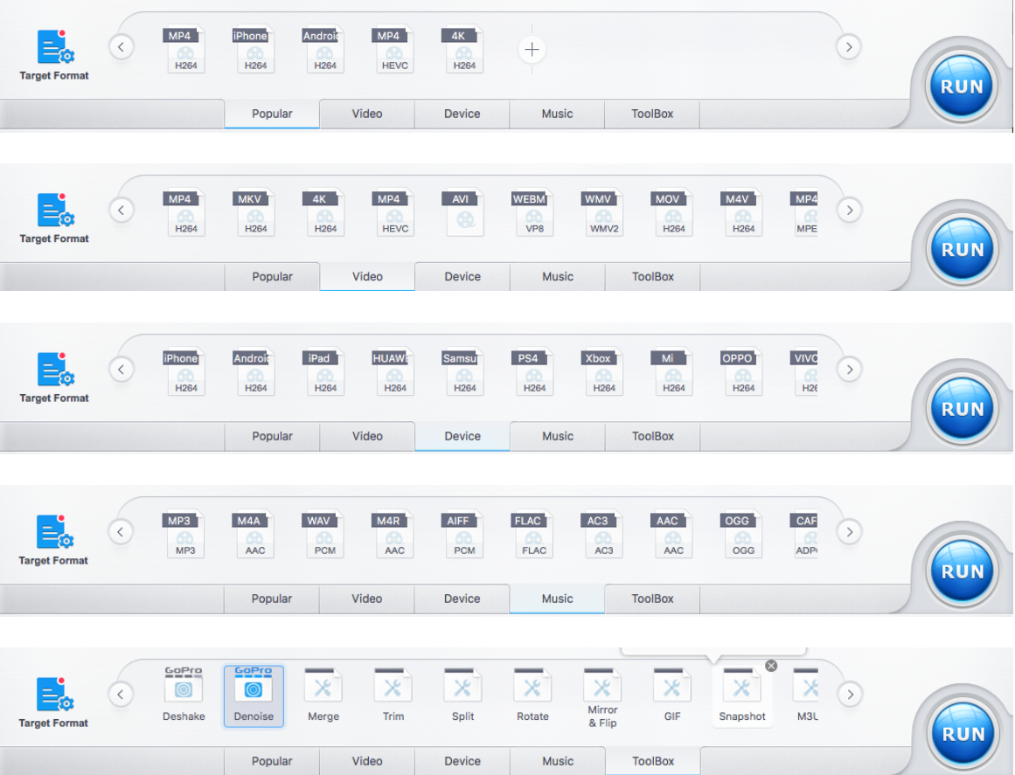Select the PS4 device profile
This screenshot has height=775, width=1015.
(534, 372)
